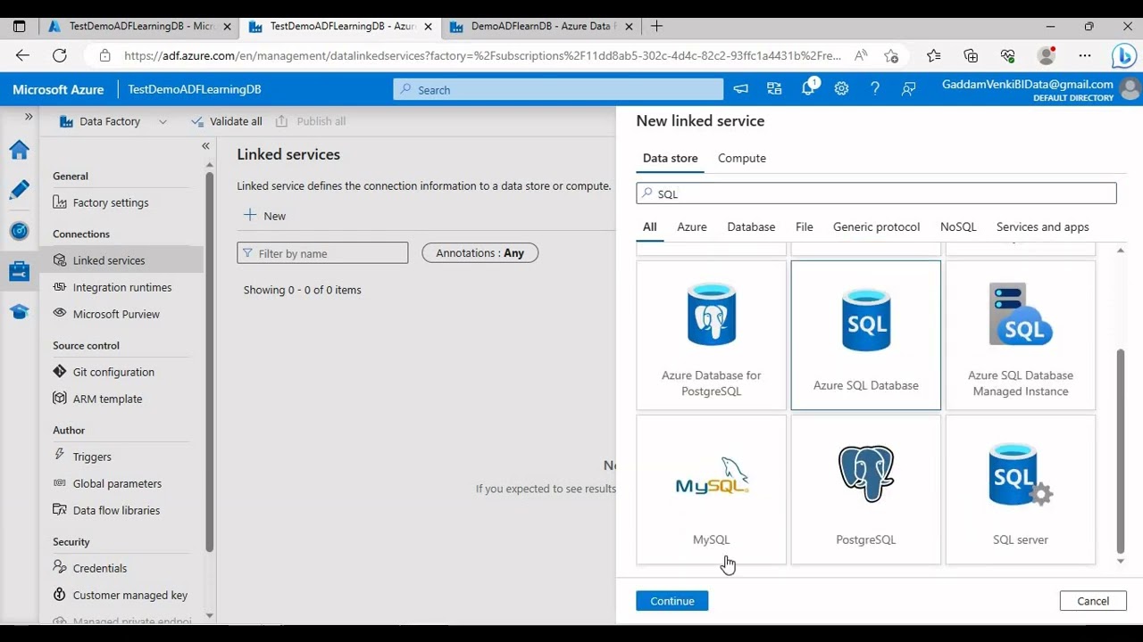
Task: Choose the PostgreSQL tile
Action: click(866, 490)
